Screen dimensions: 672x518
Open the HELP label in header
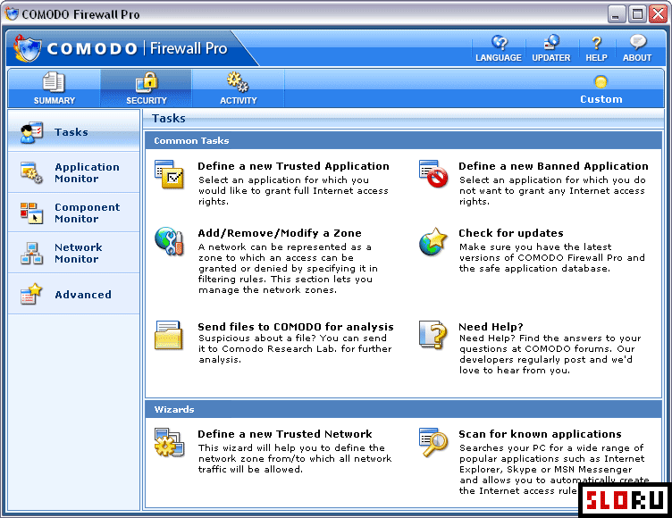597,57
